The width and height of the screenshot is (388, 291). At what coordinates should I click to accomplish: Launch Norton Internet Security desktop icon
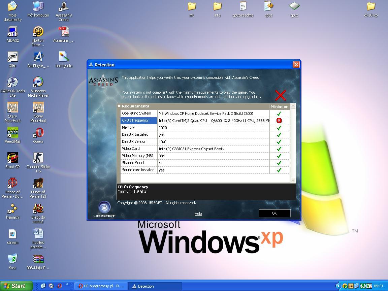tap(38, 36)
